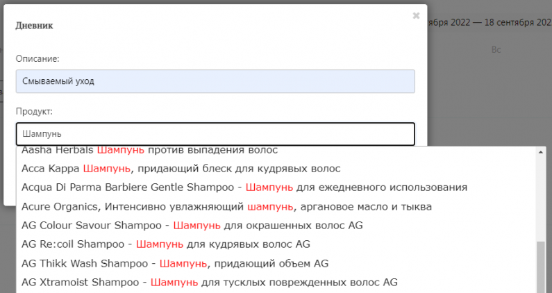Choose Acca Kappa Шампунь for curly hair
This screenshot has height=293, width=552.
(x=181, y=169)
